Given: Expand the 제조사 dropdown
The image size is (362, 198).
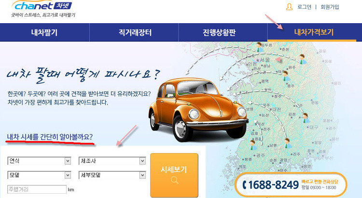Looking at the screenshot, I should [x=111, y=160].
